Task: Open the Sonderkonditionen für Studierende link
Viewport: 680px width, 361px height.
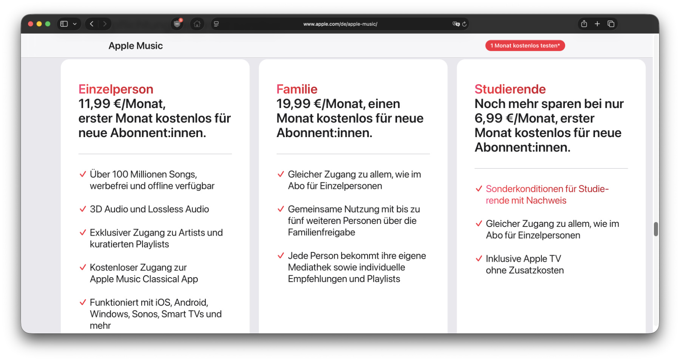Action: pos(547,194)
